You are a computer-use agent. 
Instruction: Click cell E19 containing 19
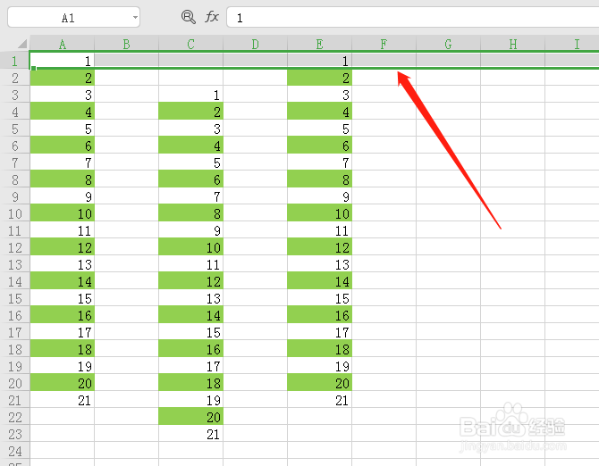[319, 366]
